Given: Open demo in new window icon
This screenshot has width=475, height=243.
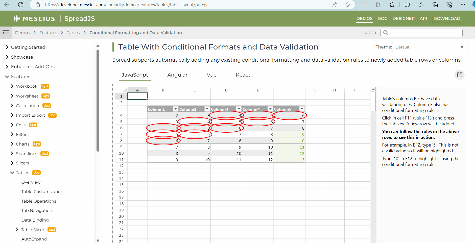Looking at the screenshot, I should (x=460, y=75).
